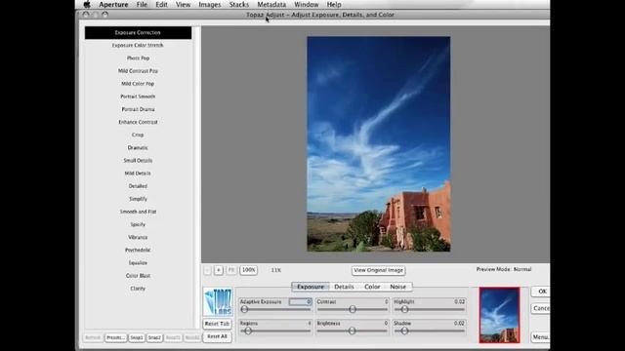Screen dimensions: 625x351
Task: Click the Contrast slider handle
Action: pos(353,309)
